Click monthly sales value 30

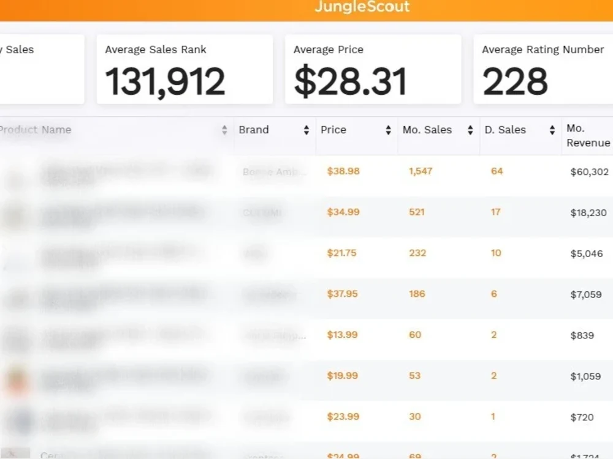pos(415,417)
